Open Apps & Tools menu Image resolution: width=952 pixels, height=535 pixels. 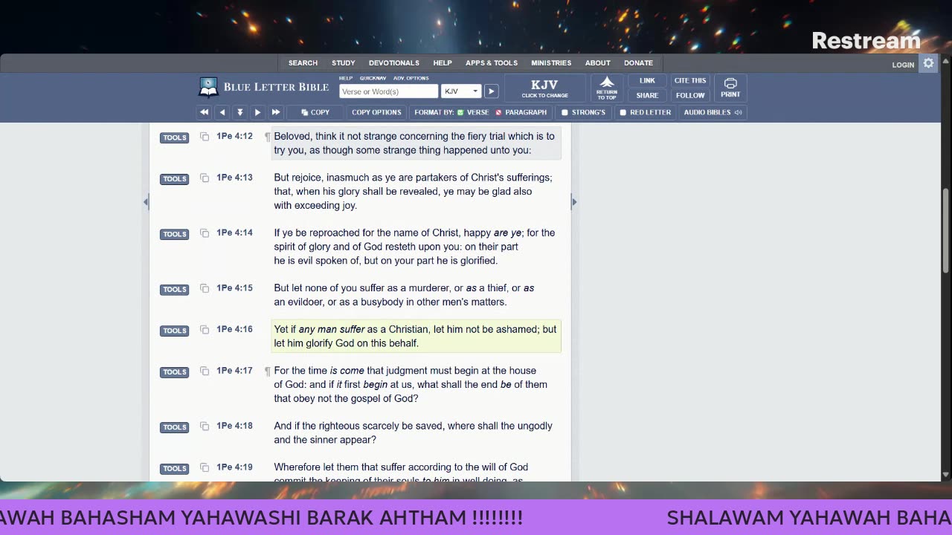[492, 63]
